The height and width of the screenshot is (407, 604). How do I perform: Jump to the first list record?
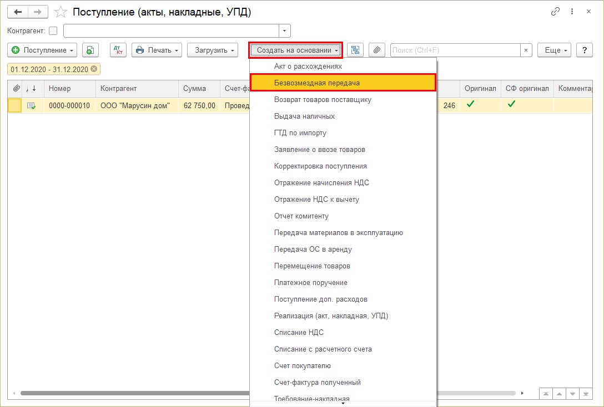pyautogui.click(x=546, y=394)
